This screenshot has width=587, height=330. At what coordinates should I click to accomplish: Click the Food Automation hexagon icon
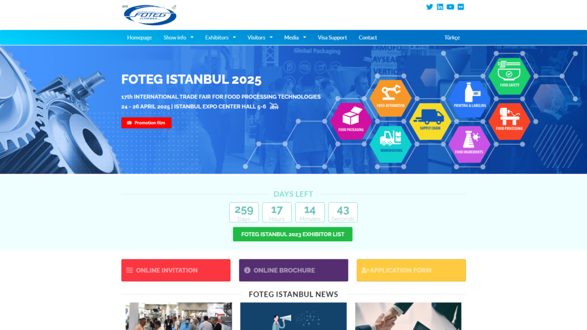click(390, 97)
